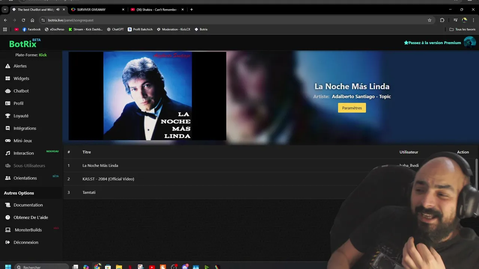The height and width of the screenshot is (269, 479).
Task: Open the browser extensions puzzle icon
Action: pyautogui.click(x=442, y=20)
